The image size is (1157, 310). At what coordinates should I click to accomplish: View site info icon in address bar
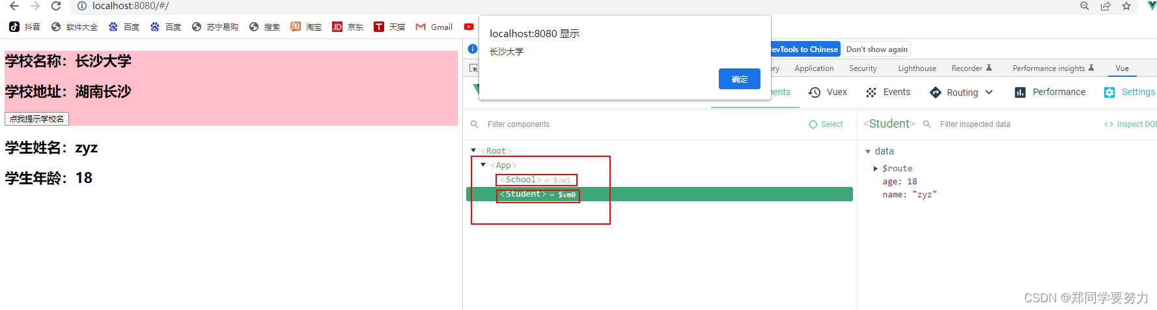(82, 6)
